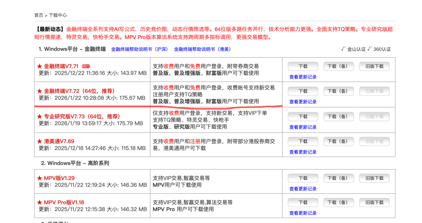Open 金融终端帮助说明书（沪深）link
422x223 pixels.
coord(139,49)
